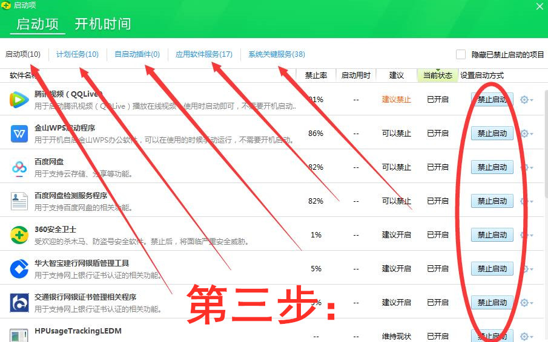Viewport: 548px width, 342px height.
Task: Click the 百度网盘检测服务程序 document icon
Action: tap(19, 201)
